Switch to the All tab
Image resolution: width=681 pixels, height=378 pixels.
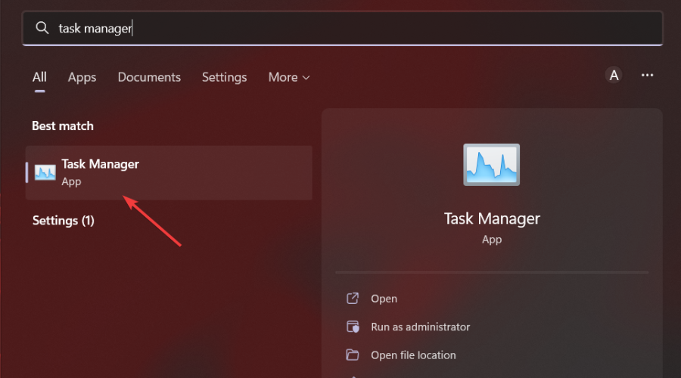click(39, 77)
